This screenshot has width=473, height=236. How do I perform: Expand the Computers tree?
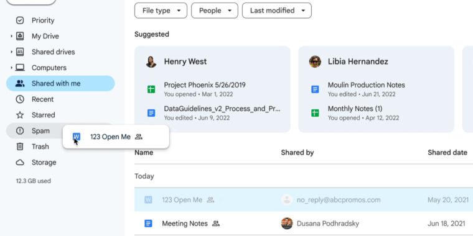(11, 68)
